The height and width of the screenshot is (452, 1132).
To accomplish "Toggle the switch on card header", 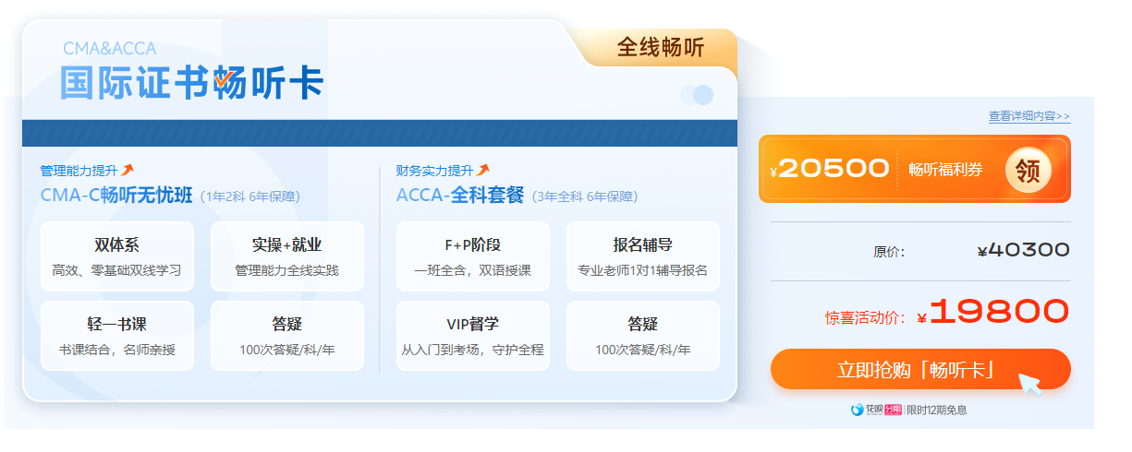I will pyautogui.click(x=698, y=94).
